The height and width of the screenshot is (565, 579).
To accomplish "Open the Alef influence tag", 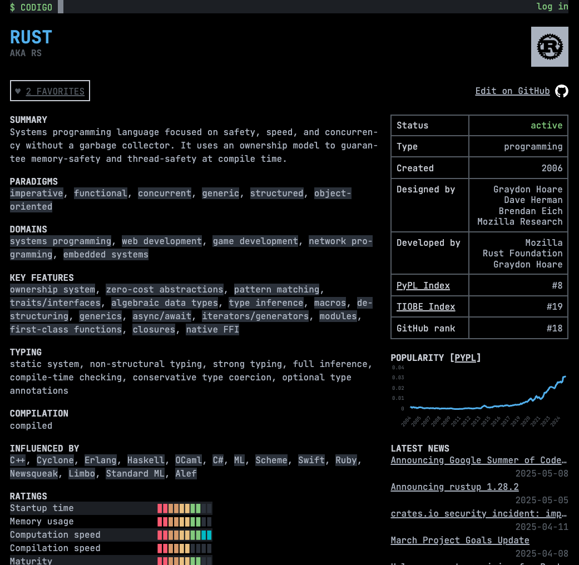I will [x=186, y=473].
